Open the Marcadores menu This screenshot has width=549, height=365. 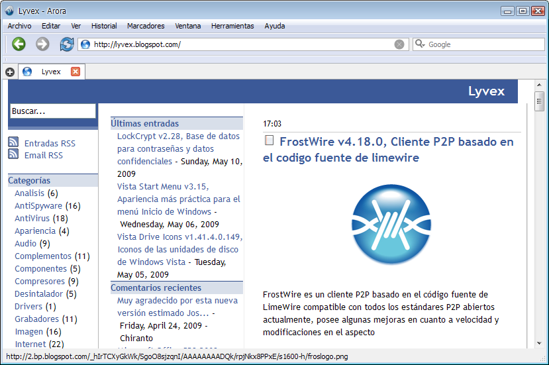[x=146, y=26]
